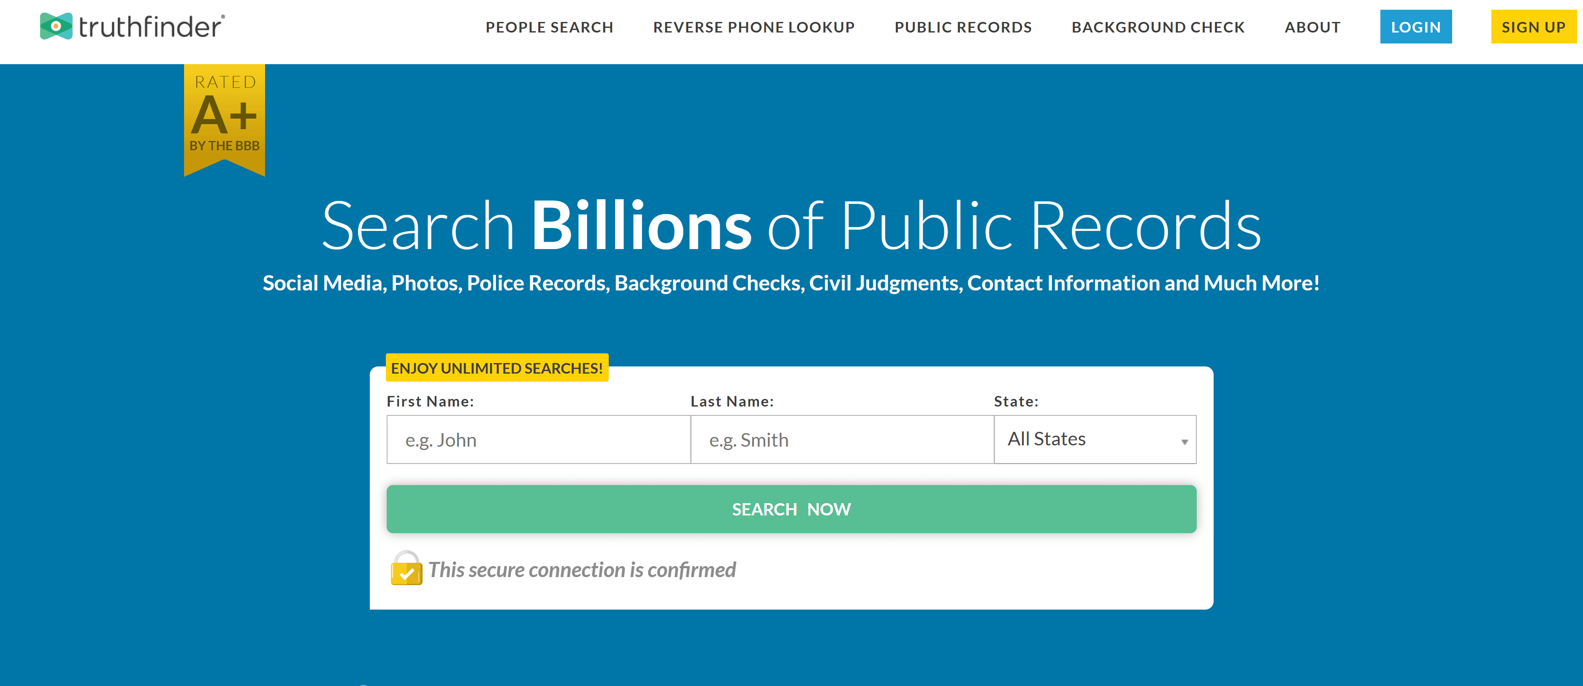
Task: Click the First Name input field
Action: point(538,439)
